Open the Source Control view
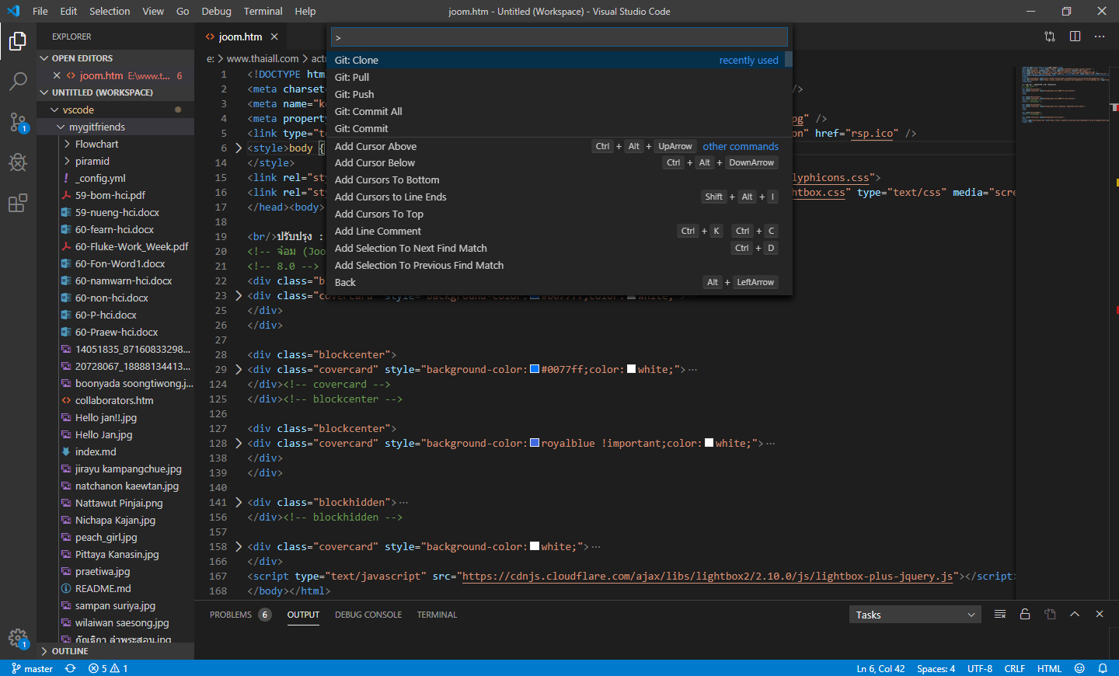Screen dimensions: 1119x676 click(18, 122)
